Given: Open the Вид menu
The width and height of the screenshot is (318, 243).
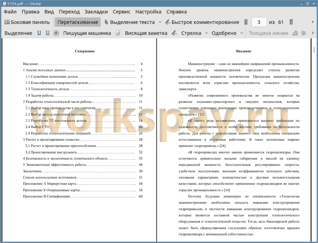Looking at the screenshot, I should 49,12.
